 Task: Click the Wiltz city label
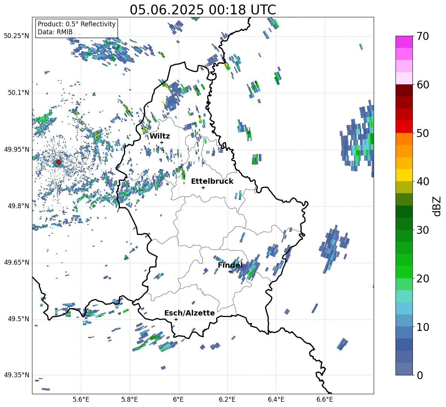coord(160,136)
